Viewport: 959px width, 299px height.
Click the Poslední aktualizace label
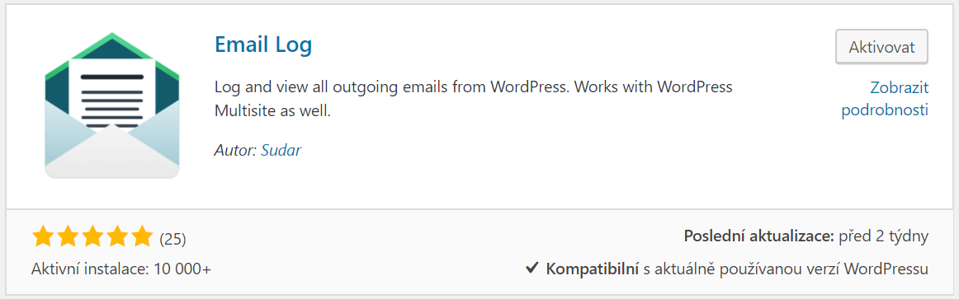(x=759, y=236)
